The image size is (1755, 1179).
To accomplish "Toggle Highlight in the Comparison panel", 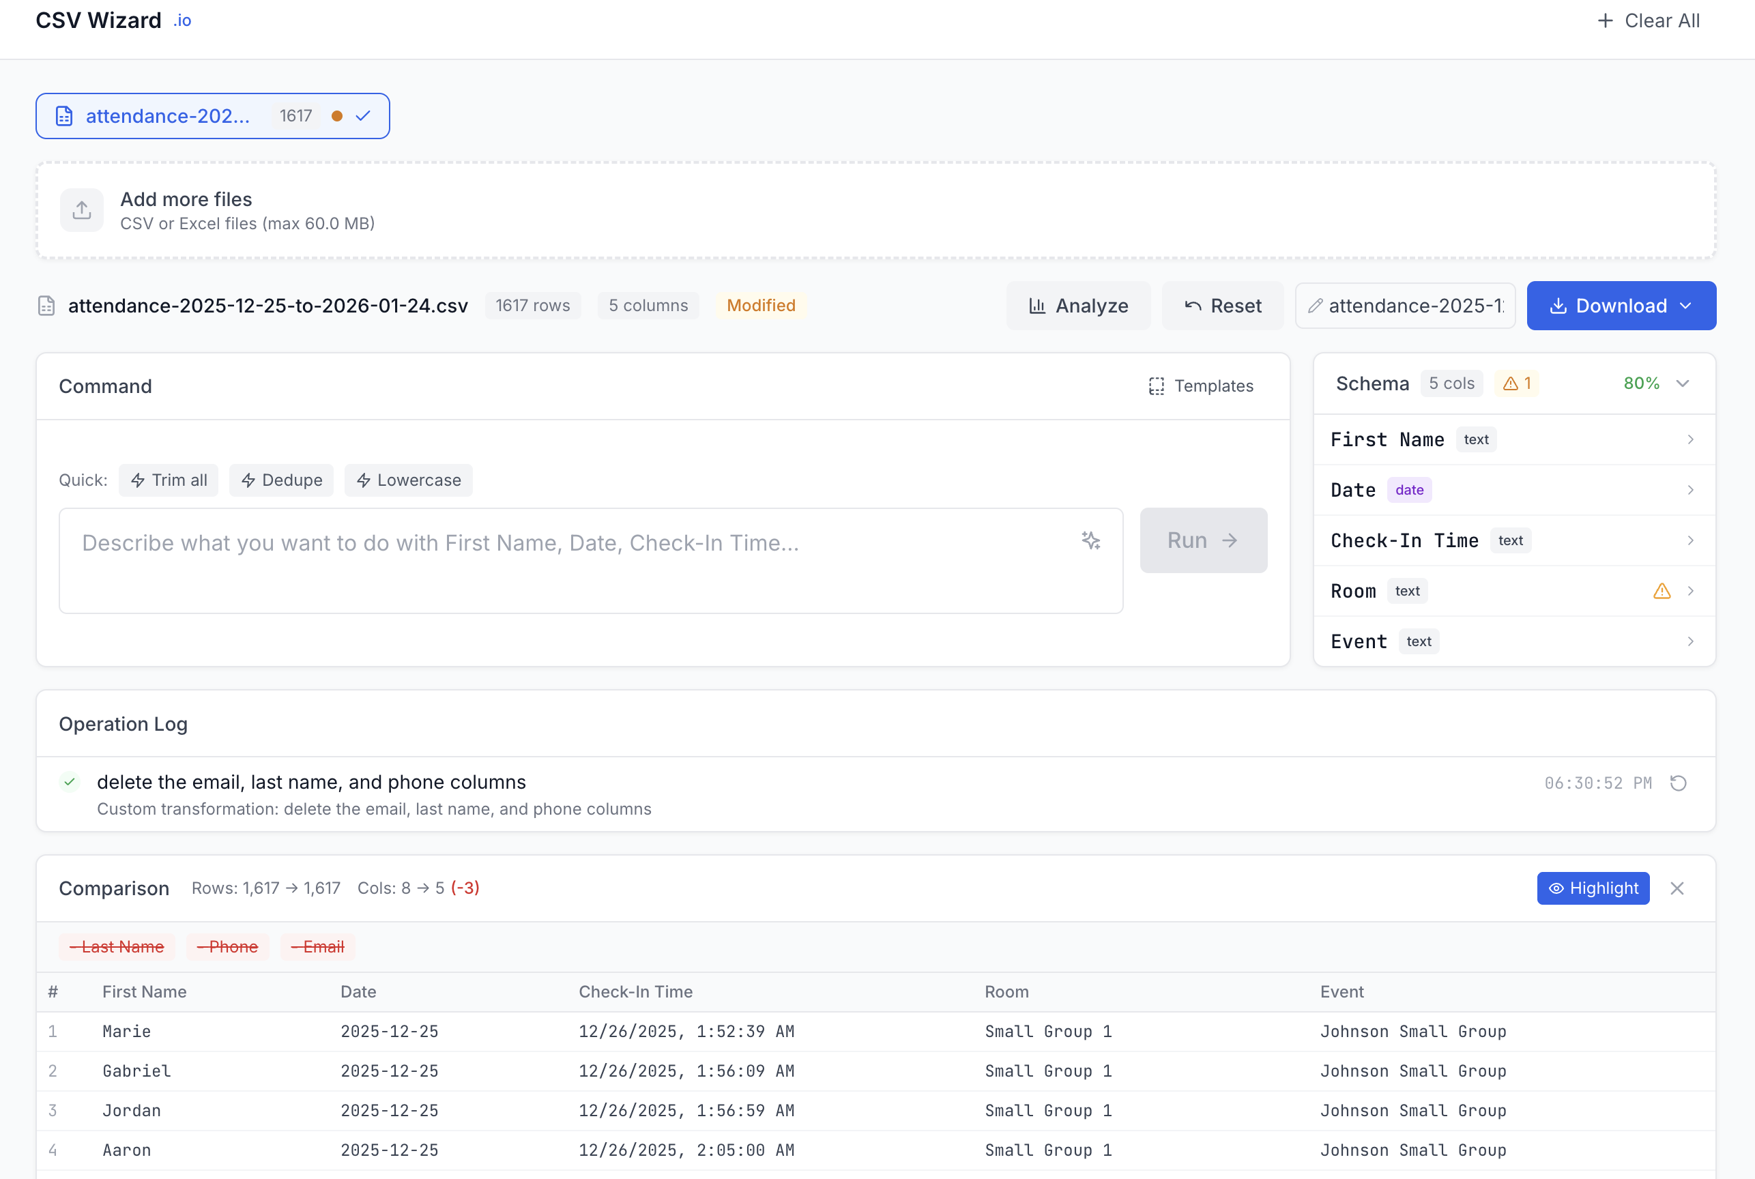I will 1593,888.
